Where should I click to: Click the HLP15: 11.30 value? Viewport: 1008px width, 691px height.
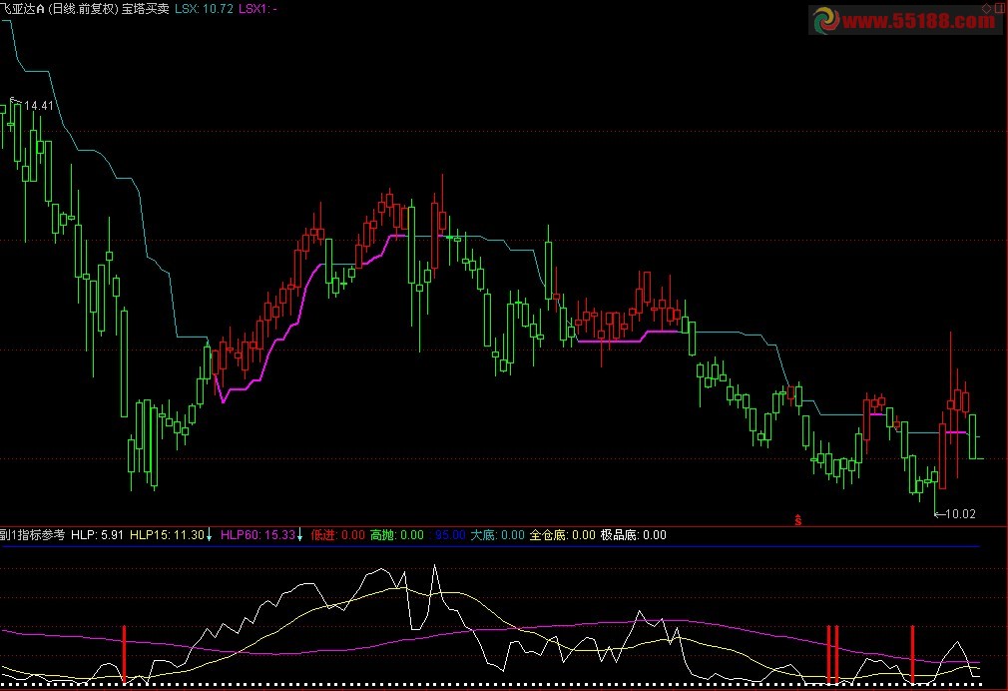[x=167, y=535]
